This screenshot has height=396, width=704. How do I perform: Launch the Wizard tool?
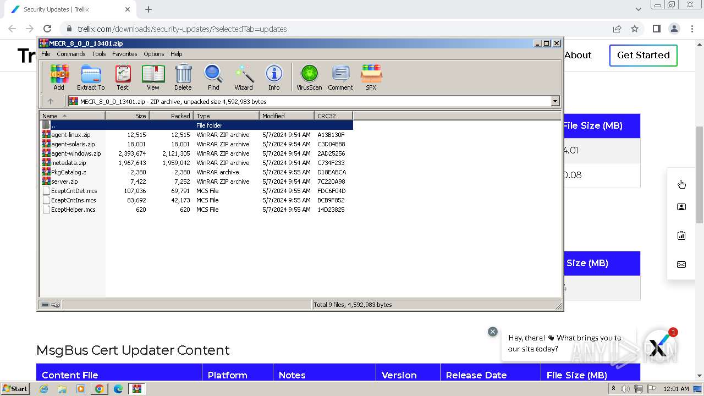244,77
